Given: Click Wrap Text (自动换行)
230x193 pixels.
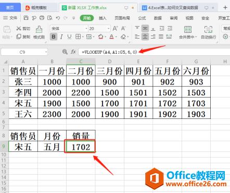Looking at the screenshot, I should (208, 32).
